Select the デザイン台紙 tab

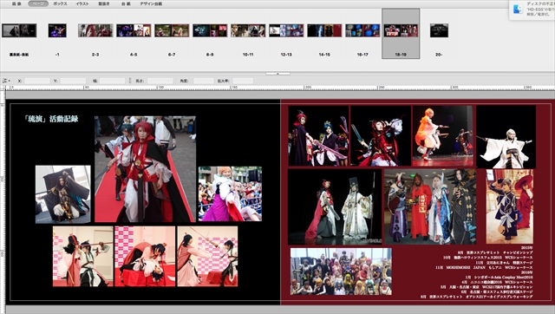tap(151, 3)
